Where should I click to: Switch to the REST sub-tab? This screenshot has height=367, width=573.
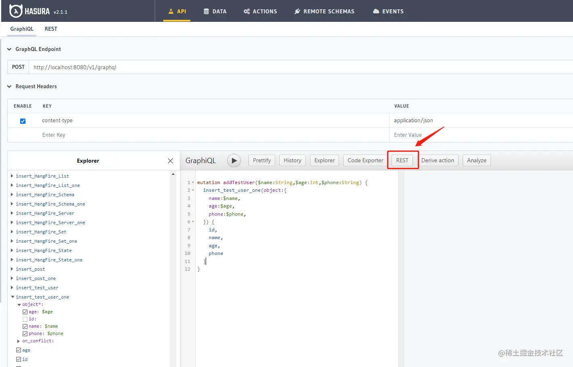point(51,29)
